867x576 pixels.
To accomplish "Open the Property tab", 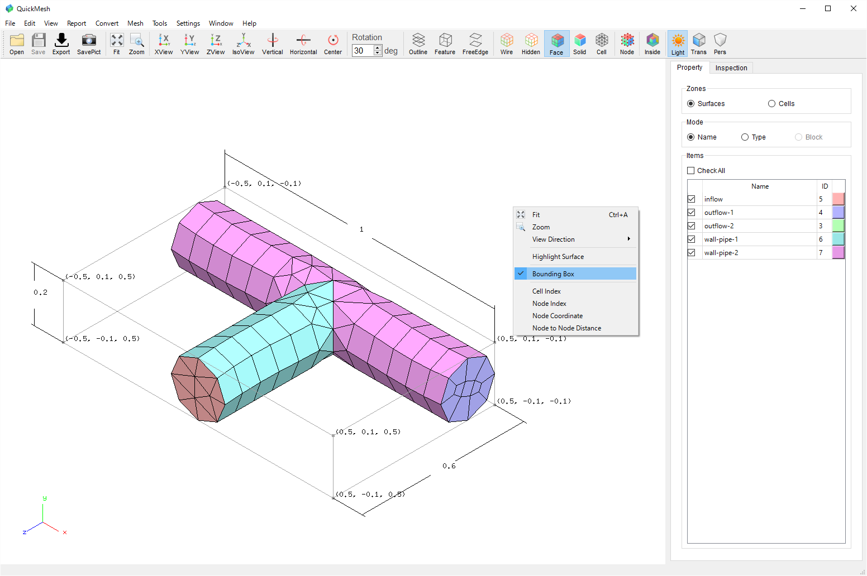I will (690, 68).
